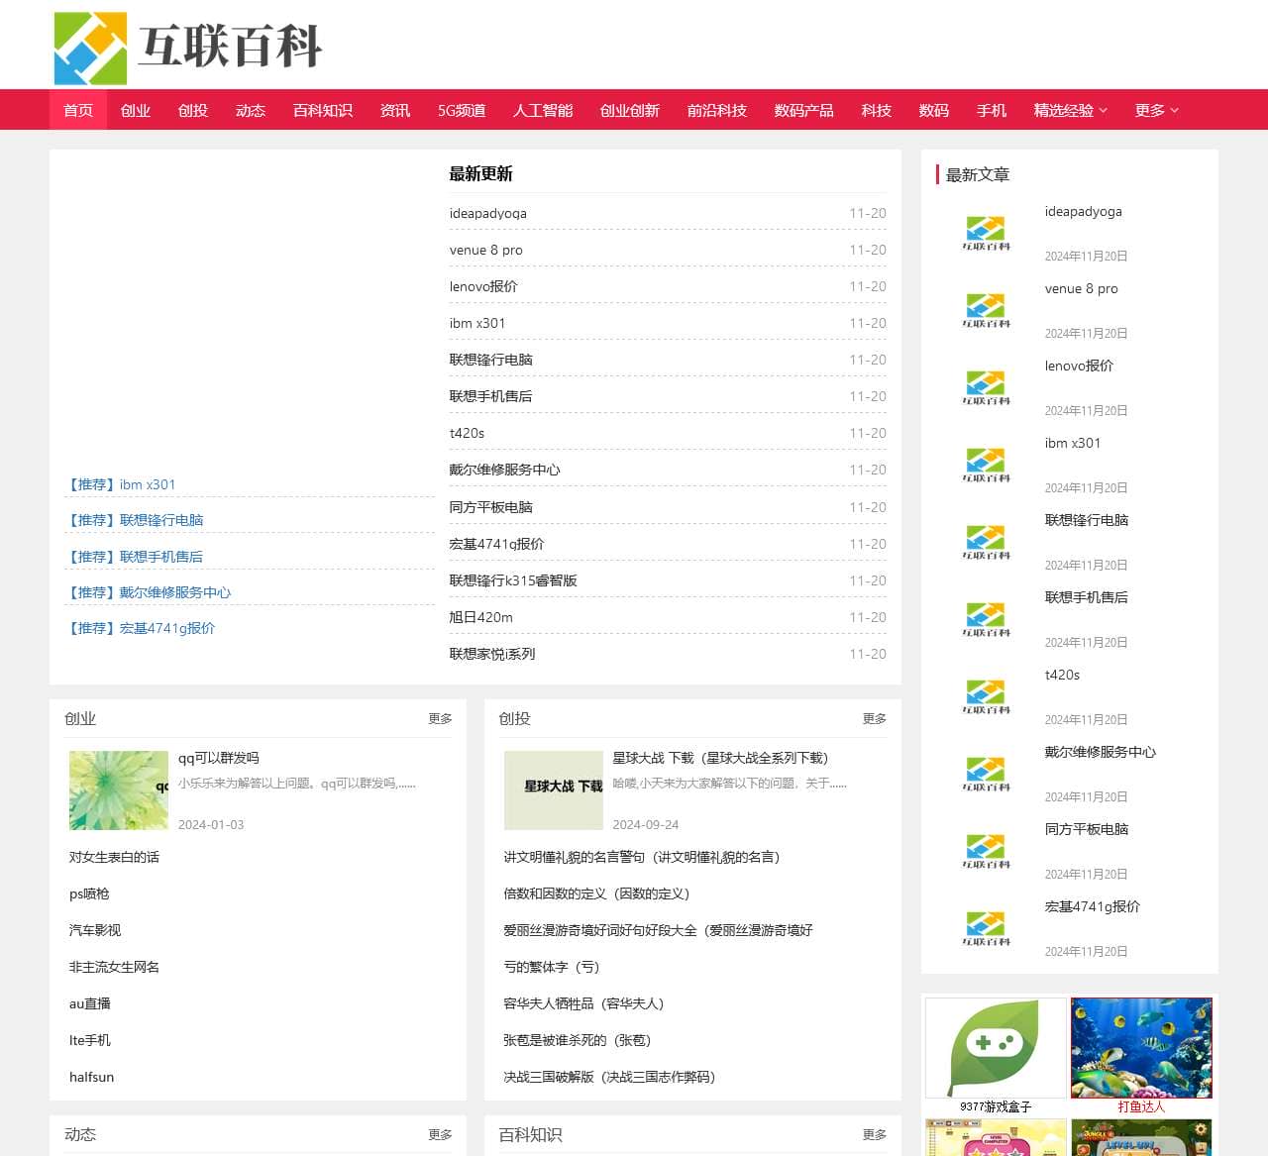Click the 打鱼达人 game ad image
Image resolution: width=1268 pixels, height=1156 pixels.
point(1141,1048)
